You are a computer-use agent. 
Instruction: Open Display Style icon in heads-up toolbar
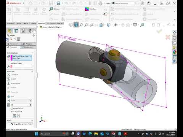(108, 25)
